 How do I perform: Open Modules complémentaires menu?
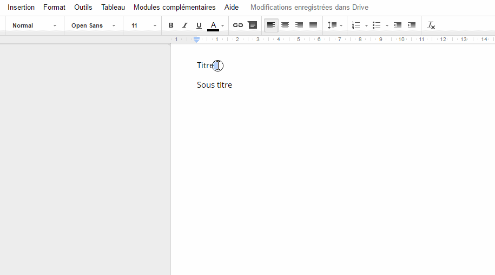(174, 7)
